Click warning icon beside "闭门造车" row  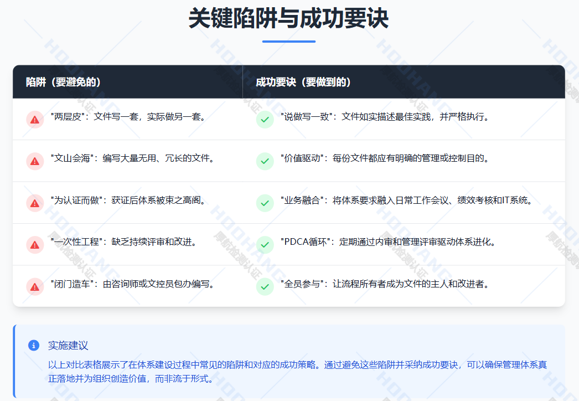[x=35, y=286]
